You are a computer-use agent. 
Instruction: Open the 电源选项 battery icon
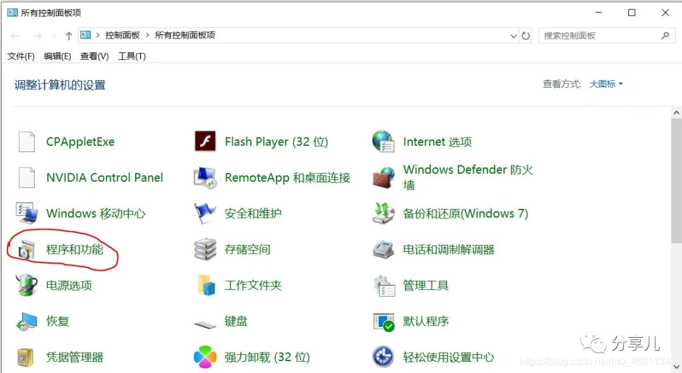click(x=27, y=285)
